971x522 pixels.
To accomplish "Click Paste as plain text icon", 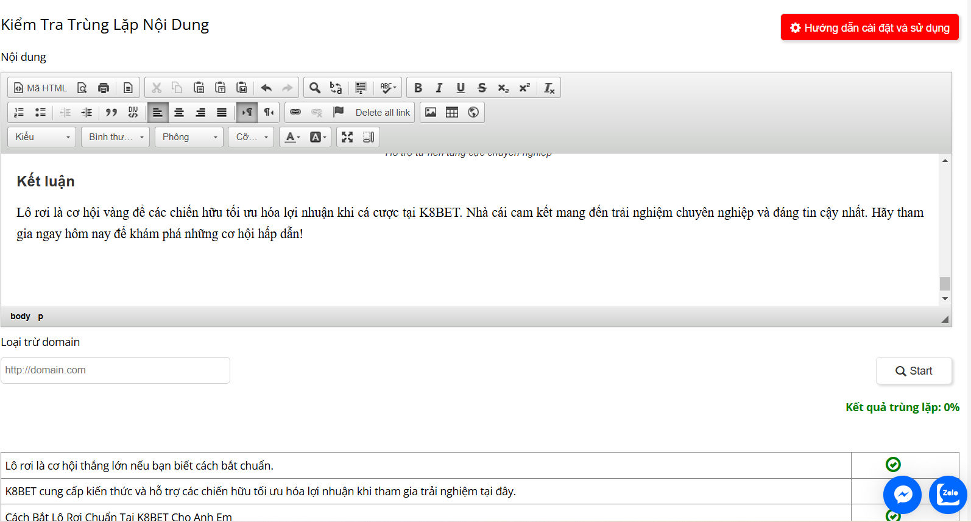I will (x=221, y=88).
